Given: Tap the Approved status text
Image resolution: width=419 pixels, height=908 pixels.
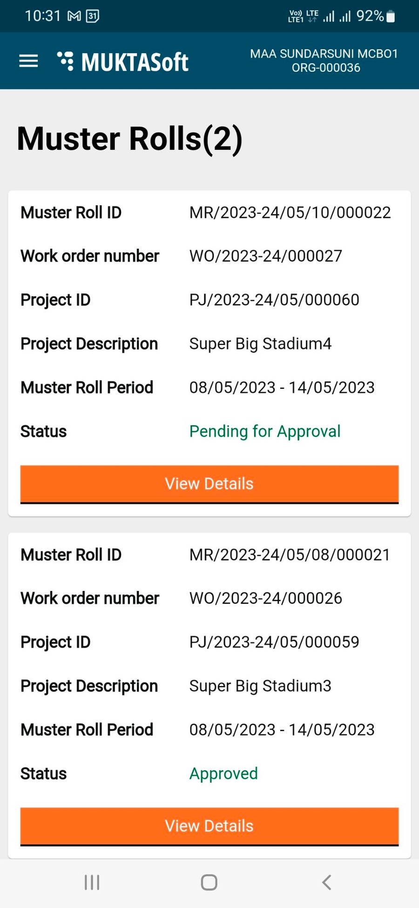Looking at the screenshot, I should point(223,774).
